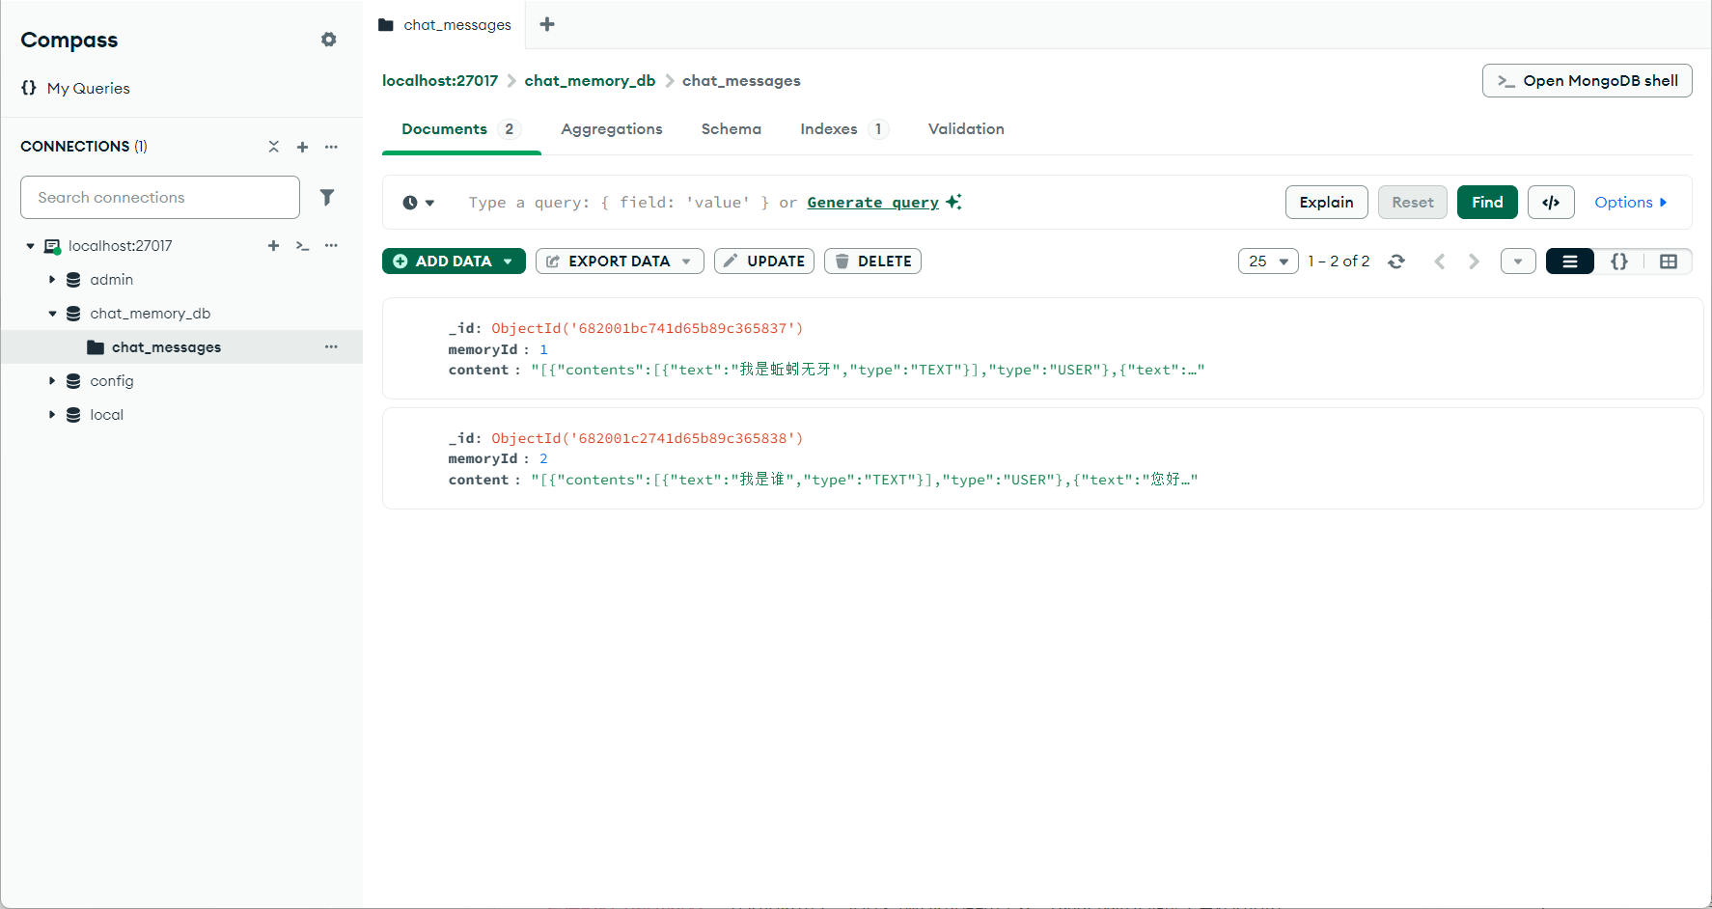
Task: Filter connections with the funnel icon
Action: tap(327, 197)
